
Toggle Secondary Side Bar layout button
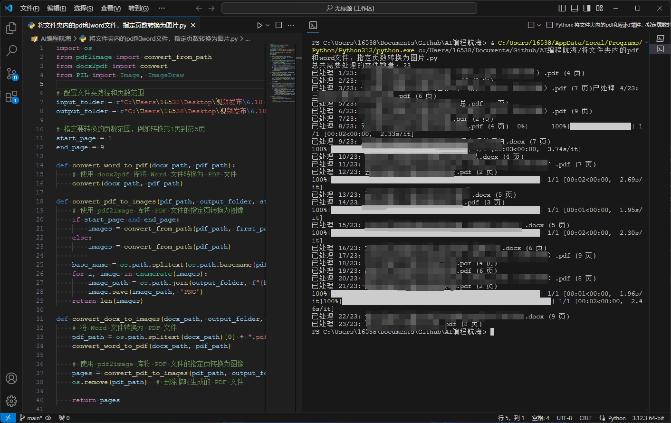click(587, 8)
